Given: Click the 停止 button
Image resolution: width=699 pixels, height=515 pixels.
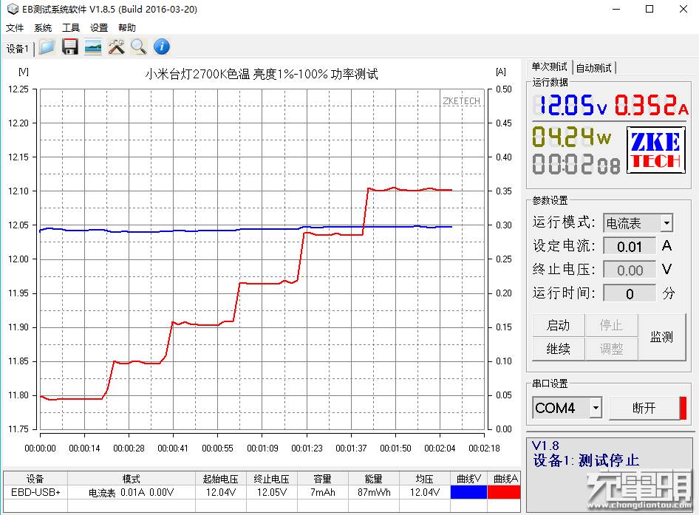Looking at the screenshot, I should click(611, 325).
